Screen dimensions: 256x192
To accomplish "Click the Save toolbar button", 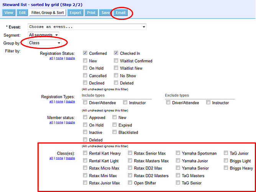I will (x=105, y=13).
